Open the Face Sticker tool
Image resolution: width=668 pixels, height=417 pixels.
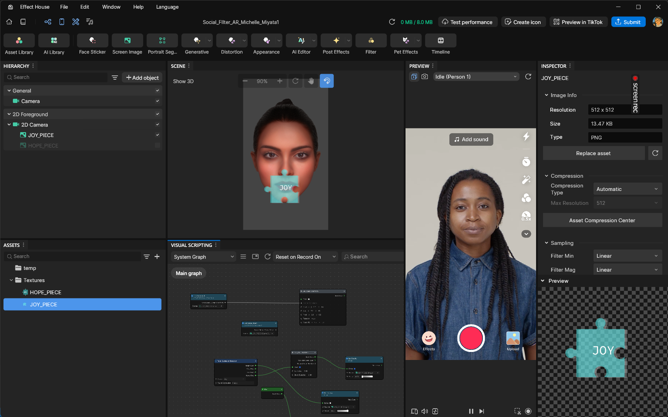click(x=92, y=41)
